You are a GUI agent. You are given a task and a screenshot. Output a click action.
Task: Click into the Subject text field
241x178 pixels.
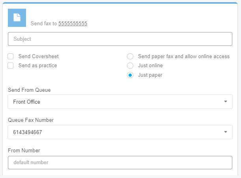pyautogui.click(x=120, y=39)
